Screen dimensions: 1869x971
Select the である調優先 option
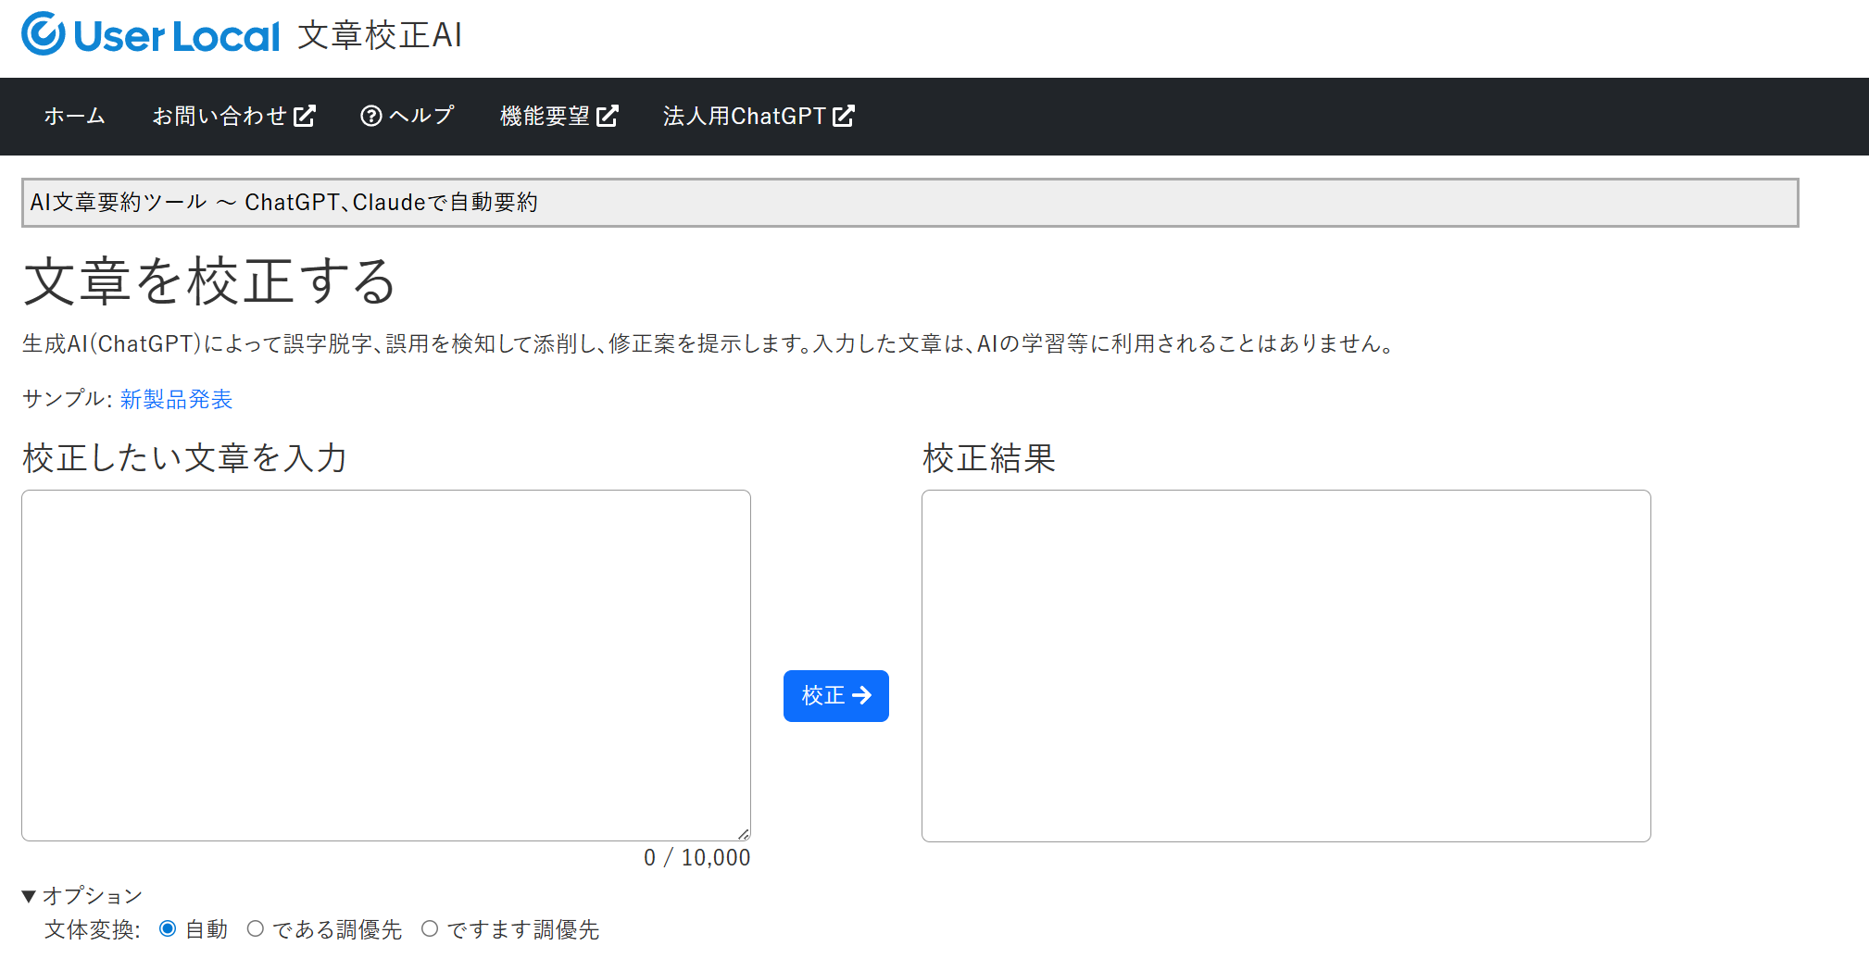[257, 929]
